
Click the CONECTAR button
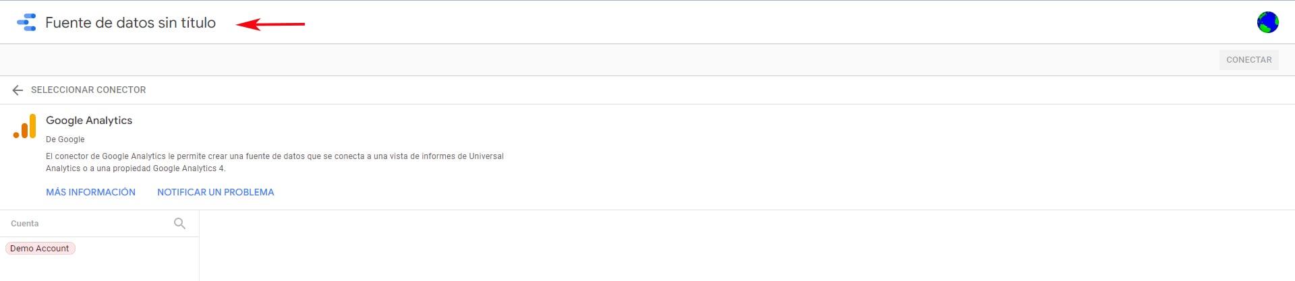(x=1248, y=60)
